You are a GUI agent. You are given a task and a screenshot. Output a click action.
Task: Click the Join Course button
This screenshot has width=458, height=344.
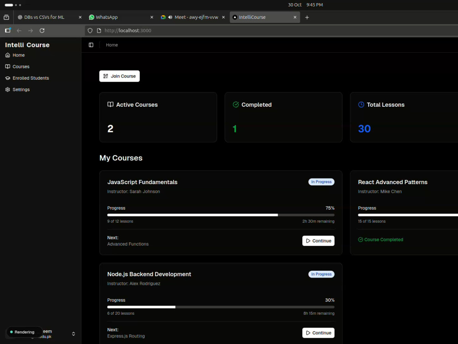(x=119, y=76)
